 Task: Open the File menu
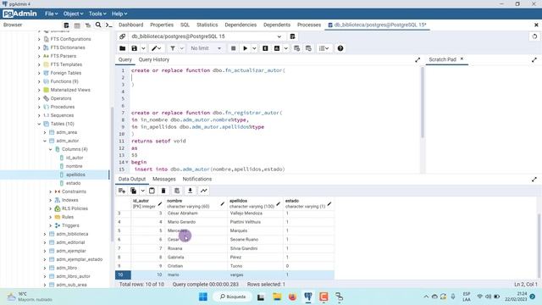[x=51, y=14]
